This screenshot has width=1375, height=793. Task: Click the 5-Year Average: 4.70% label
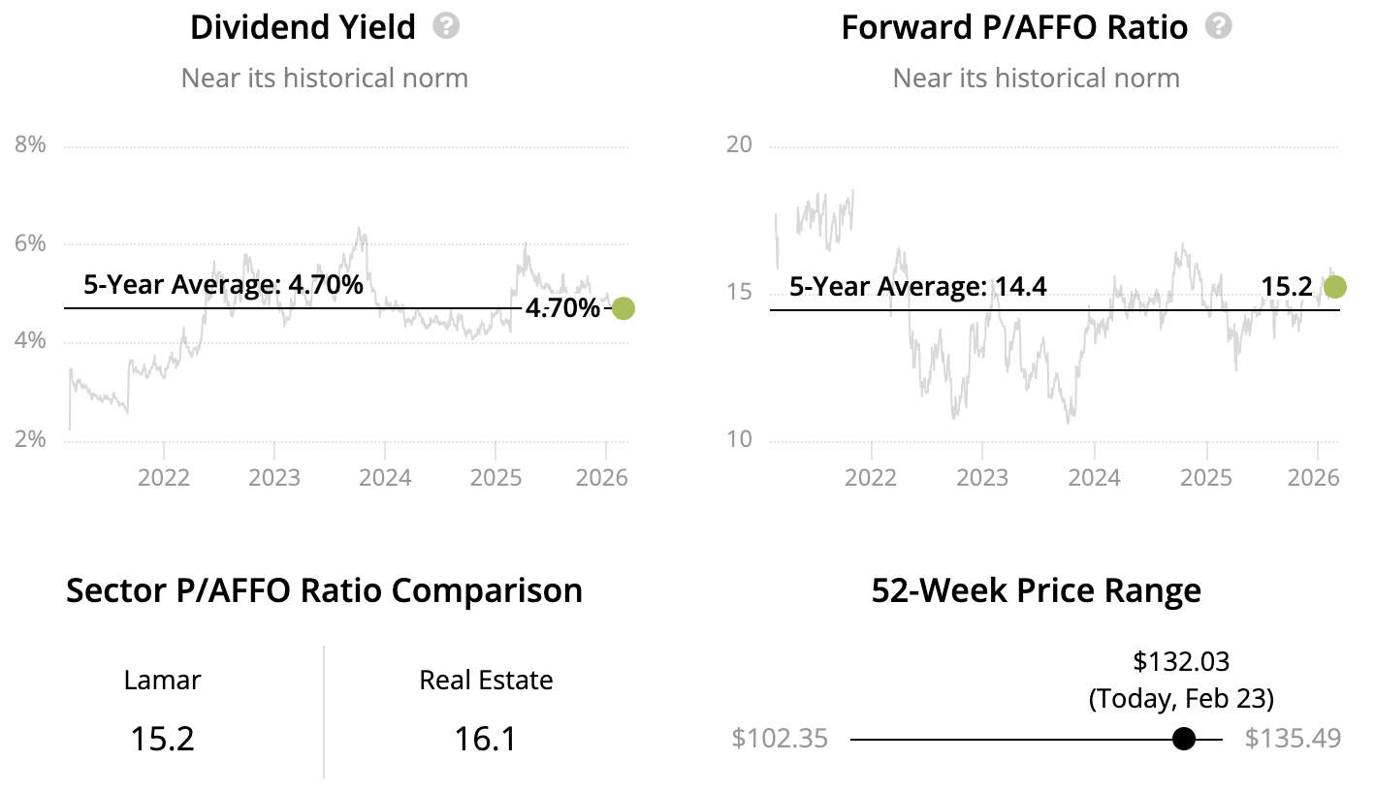click(x=223, y=285)
